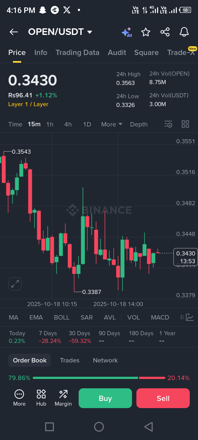Toggle the VOL indicator

[x=134, y=317]
